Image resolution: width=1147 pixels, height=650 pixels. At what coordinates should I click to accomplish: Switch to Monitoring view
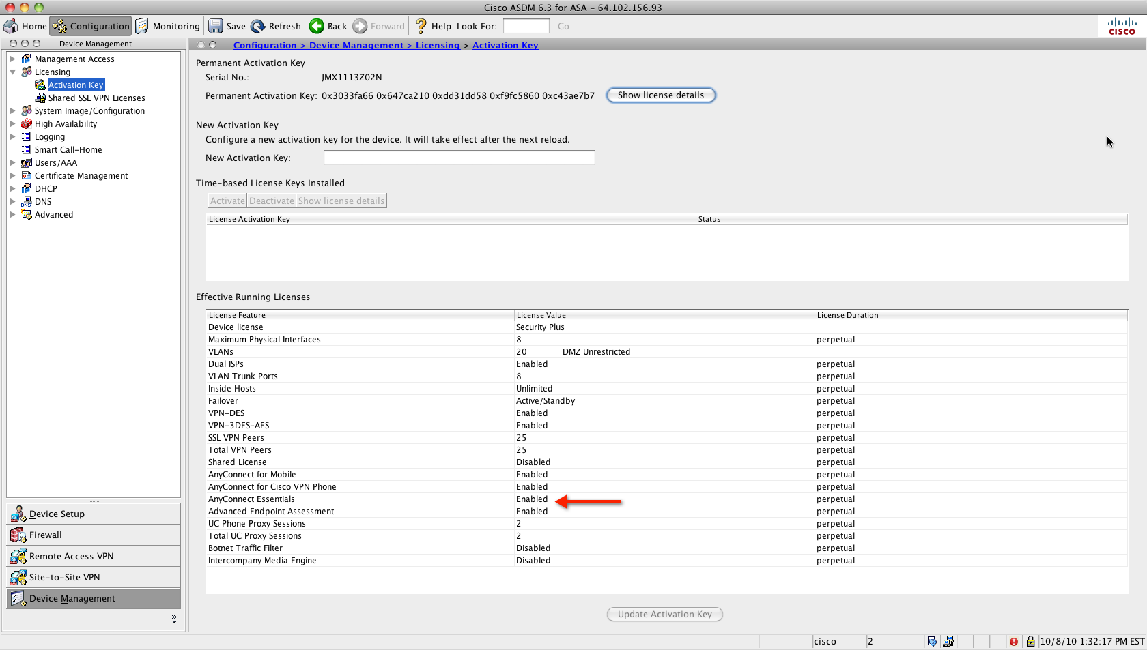click(x=168, y=27)
